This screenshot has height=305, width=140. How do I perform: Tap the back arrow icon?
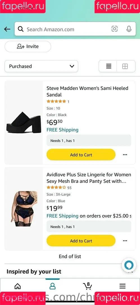pos(7,29)
